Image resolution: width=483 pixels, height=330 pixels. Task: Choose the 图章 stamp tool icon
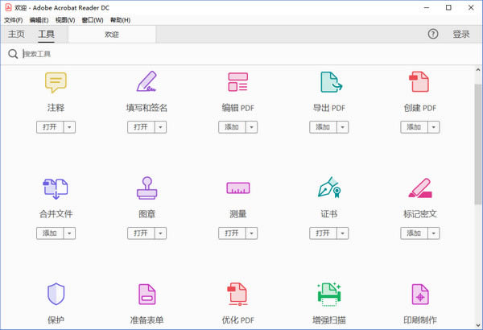[x=147, y=188]
